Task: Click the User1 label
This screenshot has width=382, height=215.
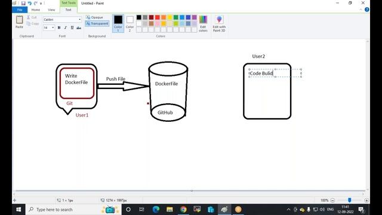Action: coord(82,115)
